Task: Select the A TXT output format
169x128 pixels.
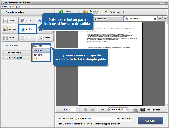Action: click(28, 38)
